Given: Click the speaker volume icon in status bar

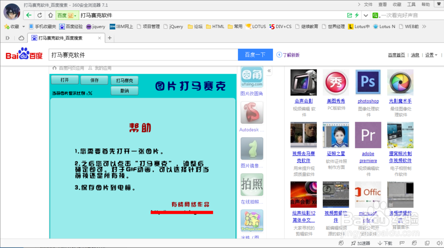Looking at the screenshot, I should [439, 243].
